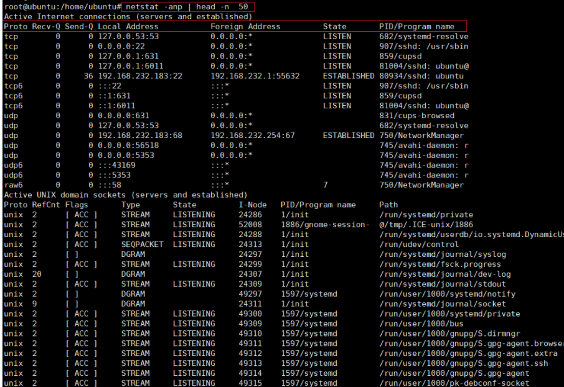Click the 0.0.0.0:22 local address
Viewport: 564px width, 387px height.
click(x=121, y=47)
